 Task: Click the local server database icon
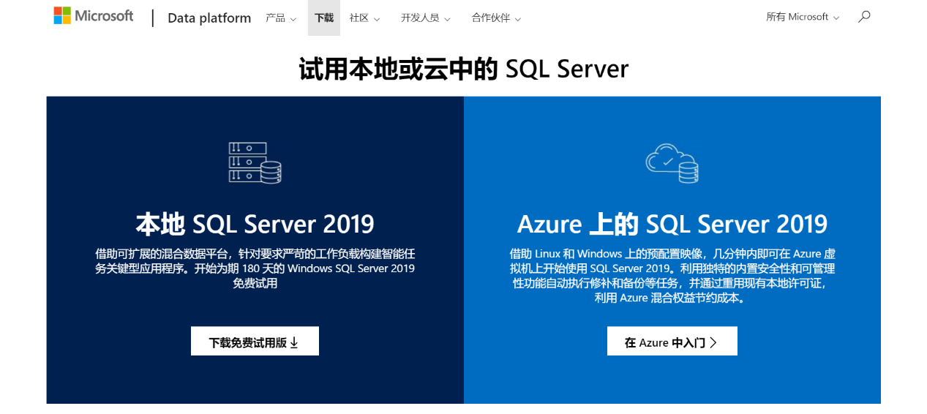pyautogui.click(x=255, y=162)
